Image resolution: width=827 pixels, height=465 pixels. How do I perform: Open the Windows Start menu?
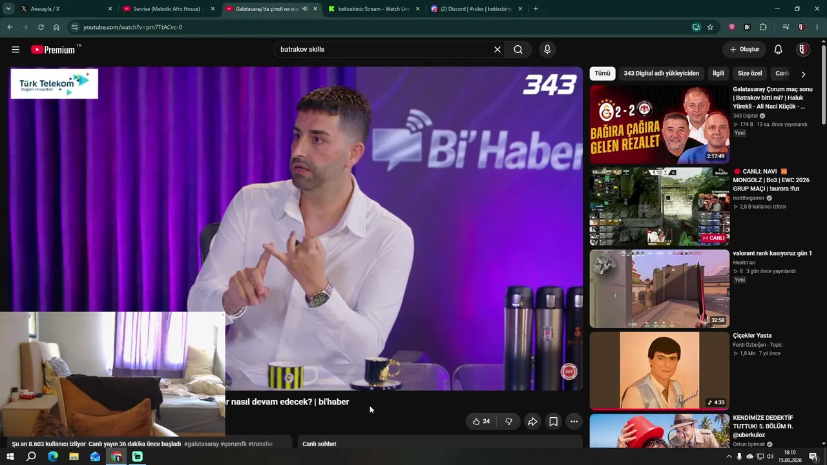click(10, 457)
